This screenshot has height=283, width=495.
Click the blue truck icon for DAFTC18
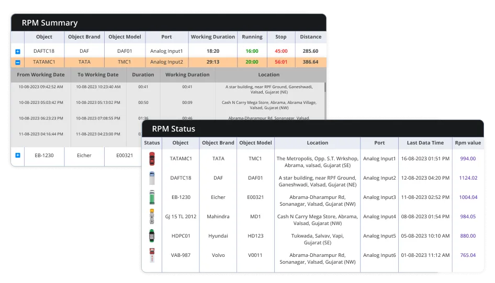pyautogui.click(x=152, y=178)
